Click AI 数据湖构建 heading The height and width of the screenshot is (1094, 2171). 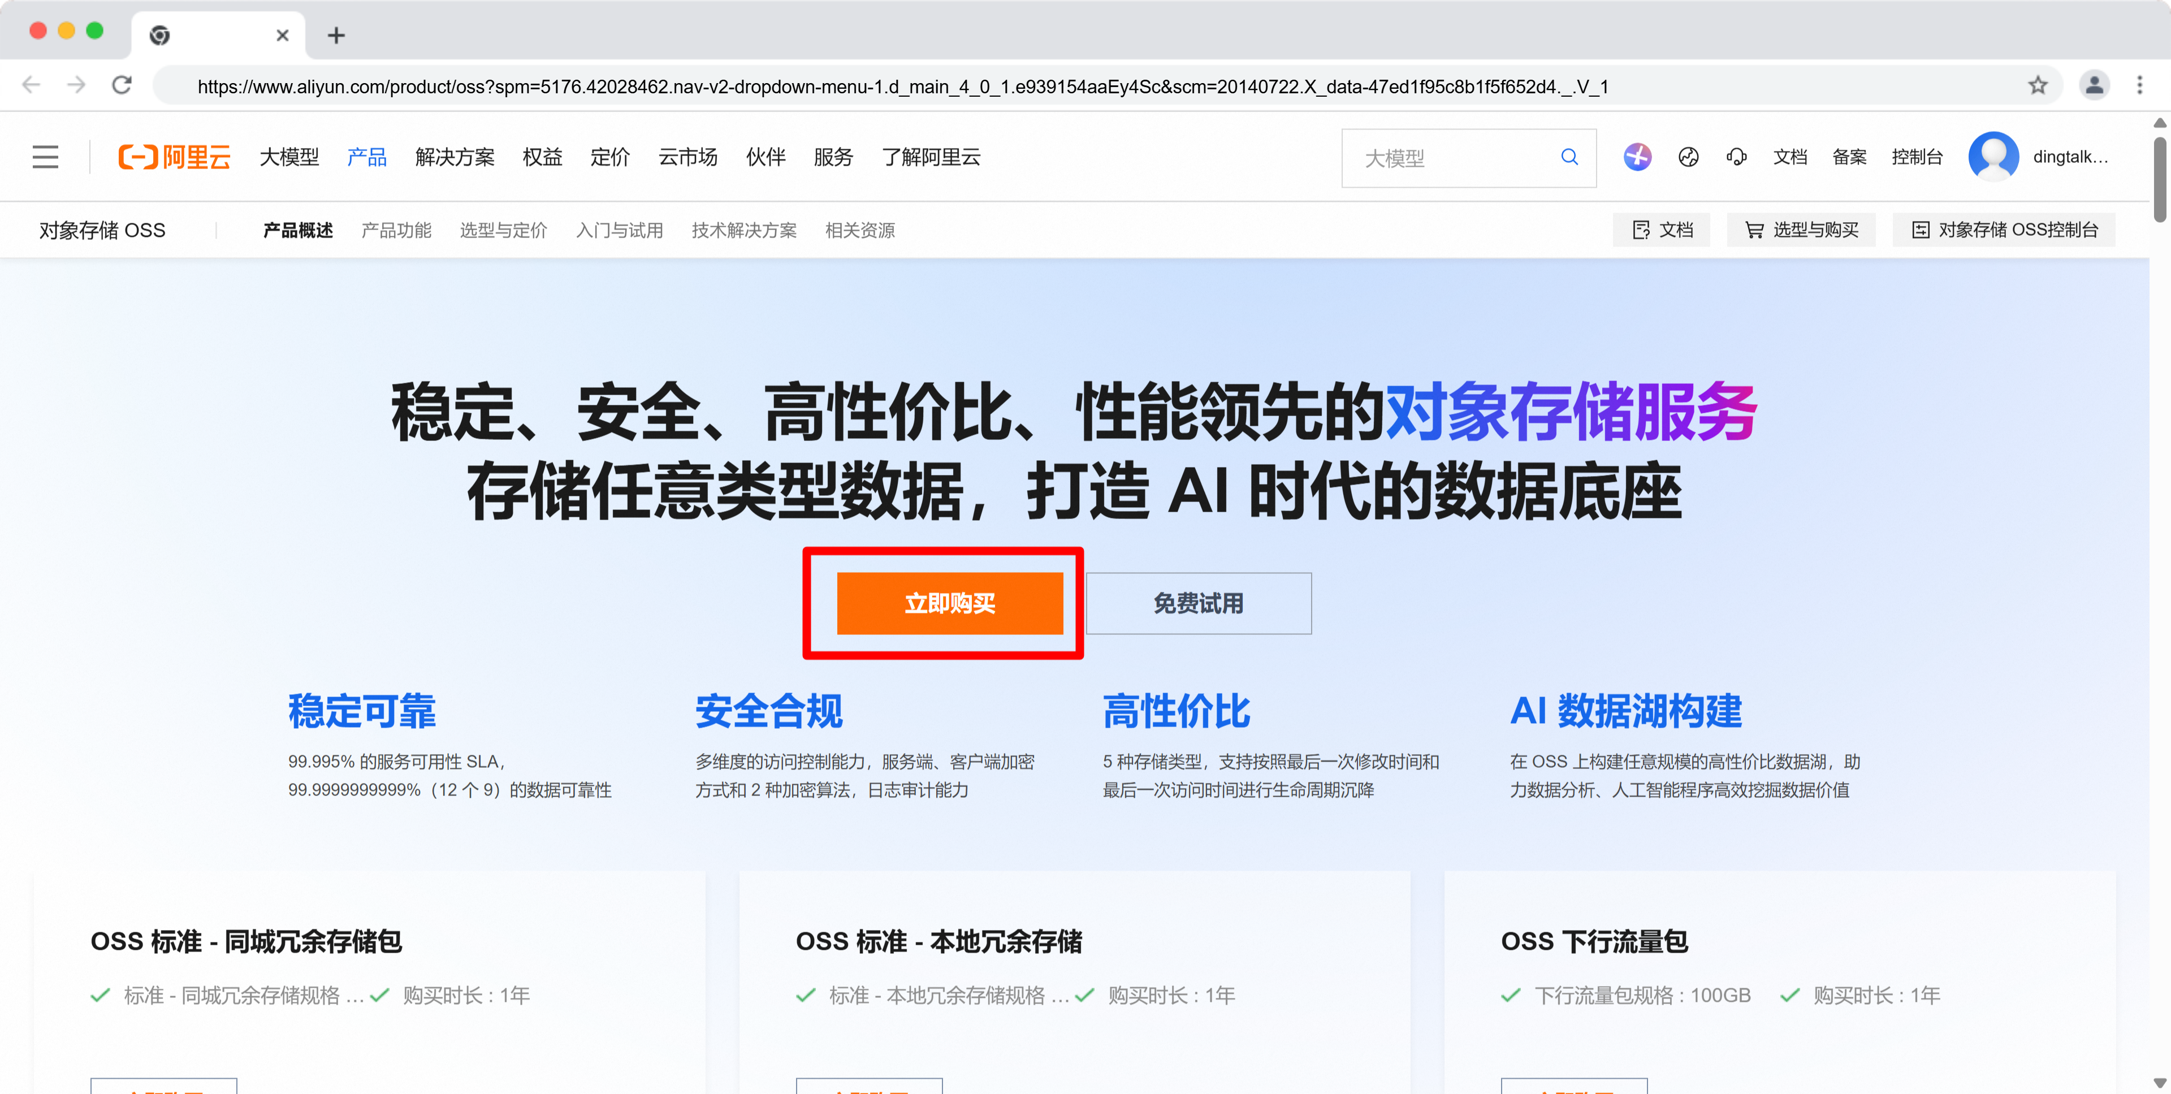pos(1626,711)
